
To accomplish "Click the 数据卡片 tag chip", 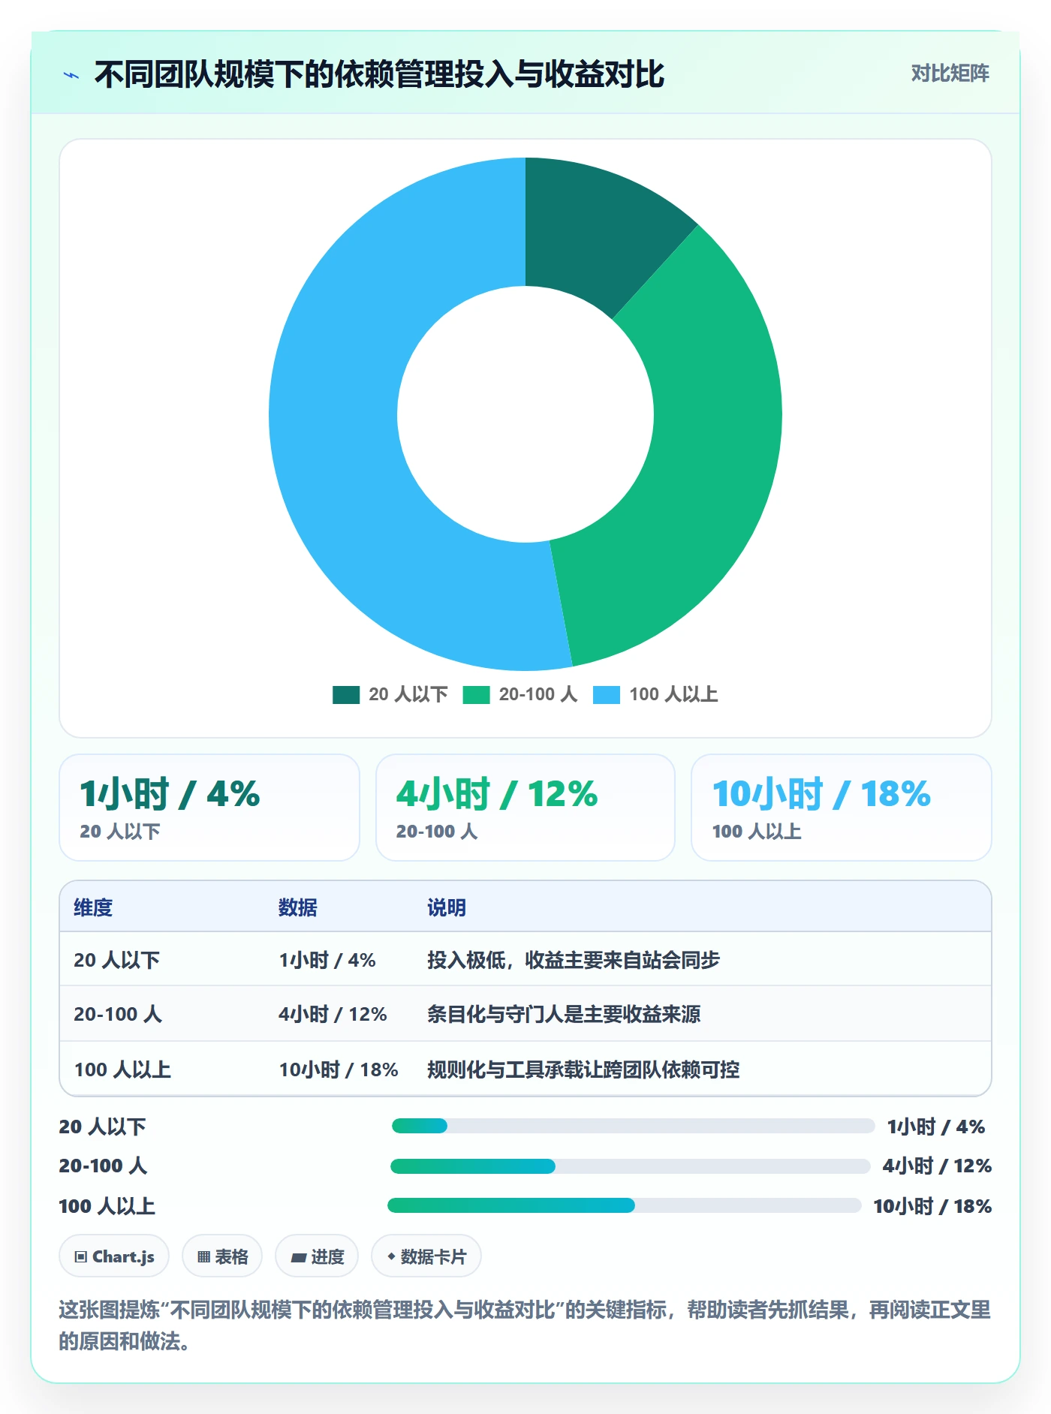I will (x=426, y=1256).
